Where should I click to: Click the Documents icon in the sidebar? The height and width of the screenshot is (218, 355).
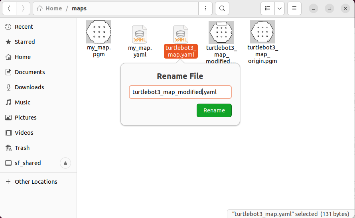coord(8,72)
